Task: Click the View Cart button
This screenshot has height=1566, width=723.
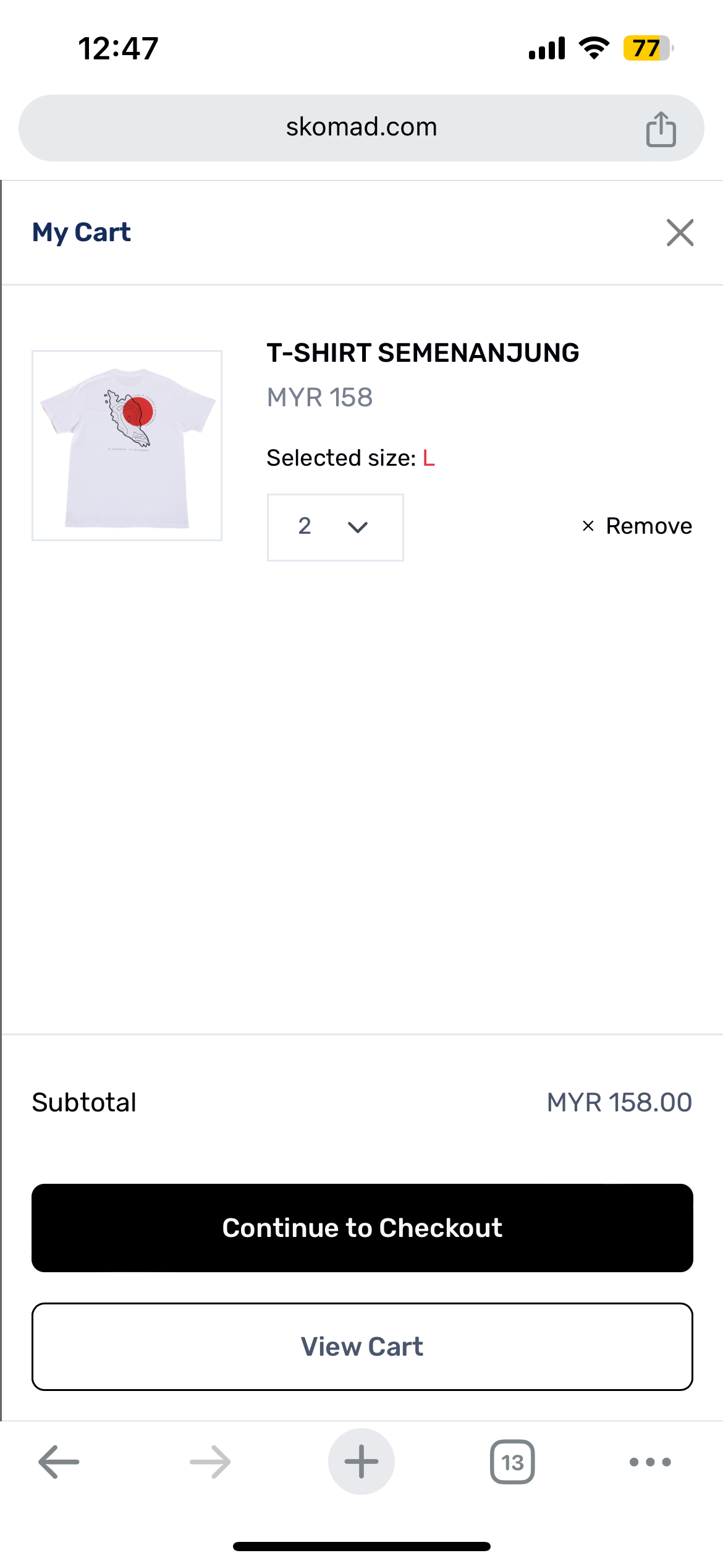Action: 362,1346
